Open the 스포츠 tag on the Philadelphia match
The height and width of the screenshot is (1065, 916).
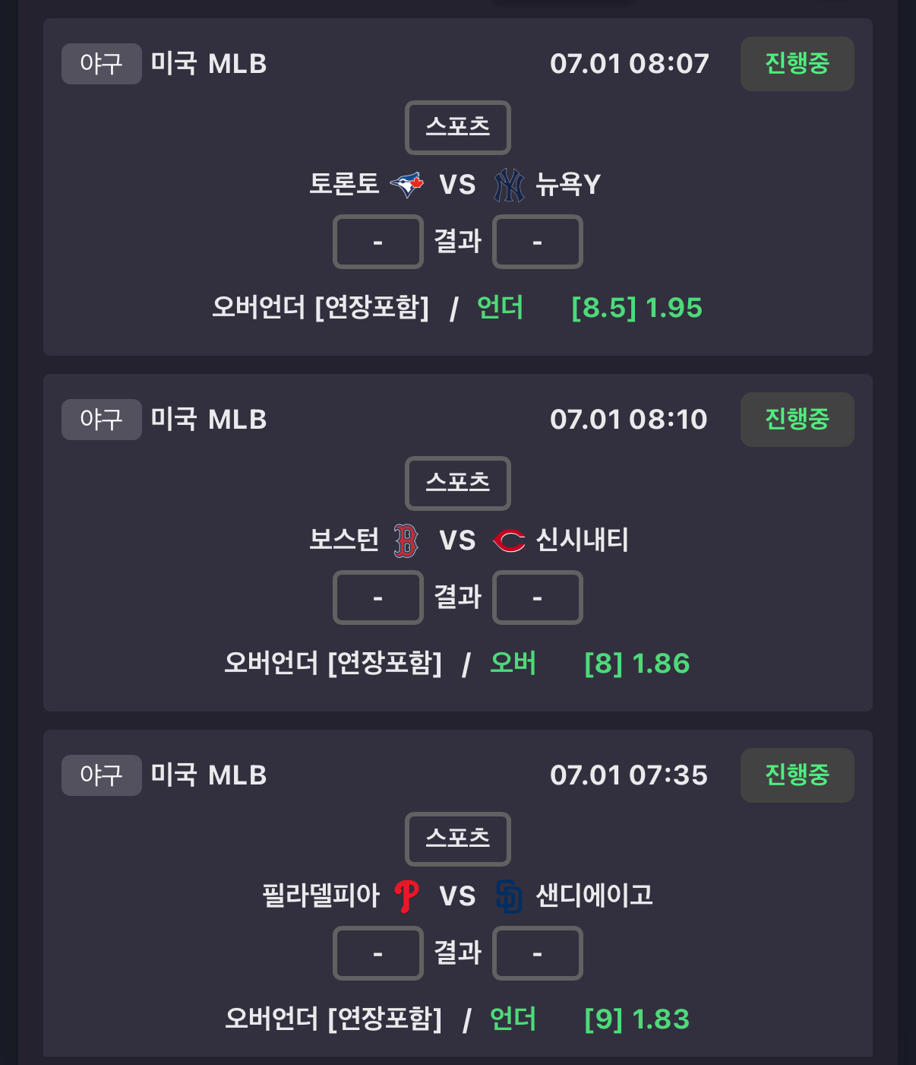(458, 838)
